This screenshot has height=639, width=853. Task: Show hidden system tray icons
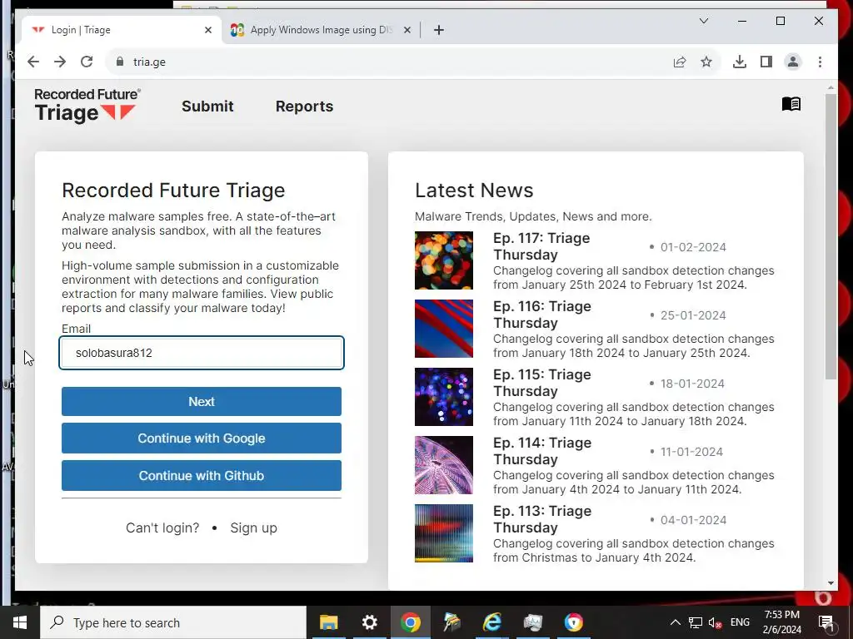[675, 622]
